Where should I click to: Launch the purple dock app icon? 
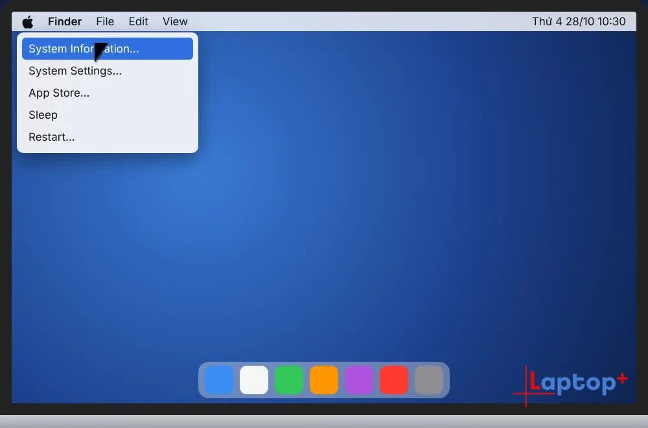coord(359,379)
